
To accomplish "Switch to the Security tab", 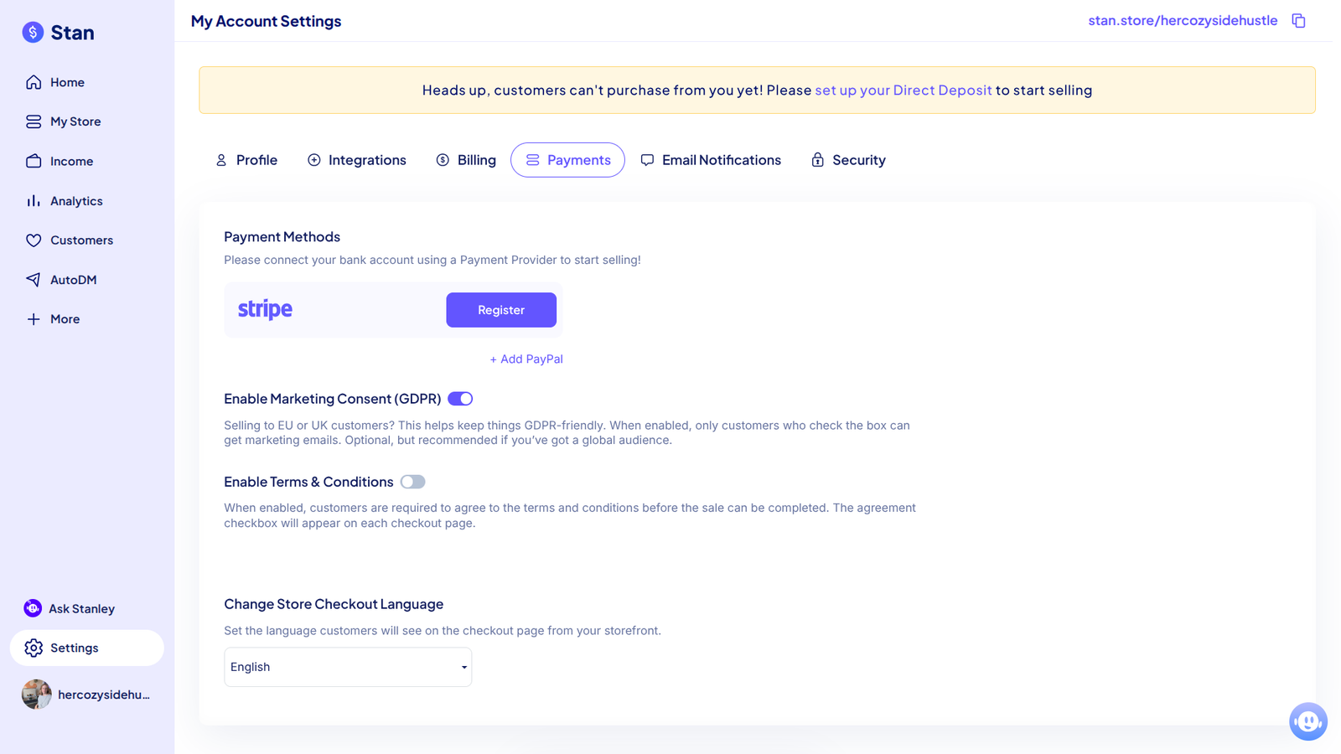I will pyautogui.click(x=848, y=160).
